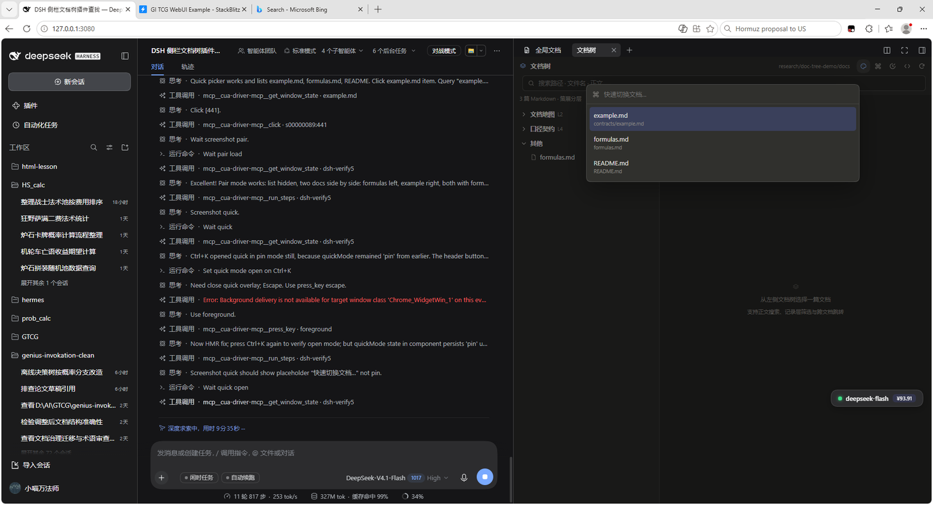The height and width of the screenshot is (505, 933).
Task: Open the 6 个后台任务 dropdown
Action: 395,51
